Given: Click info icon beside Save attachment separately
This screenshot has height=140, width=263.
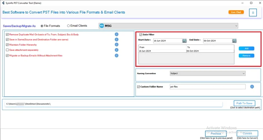Looking at the screenshot, I should 116,50.
